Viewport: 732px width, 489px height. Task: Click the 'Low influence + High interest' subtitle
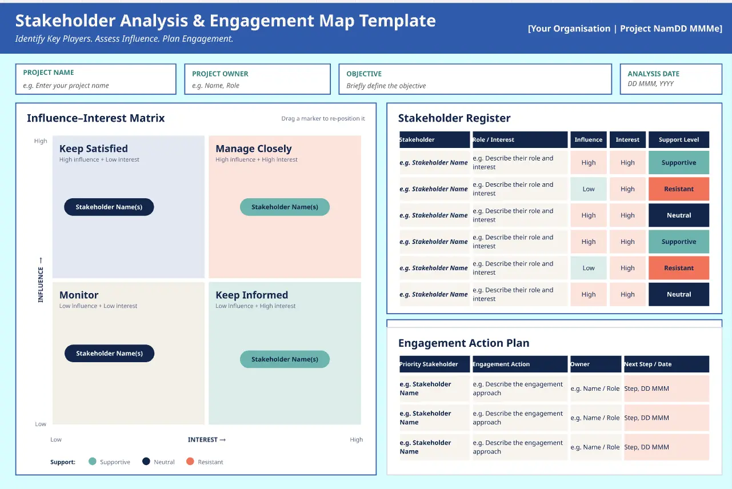(x=255, y=306)
